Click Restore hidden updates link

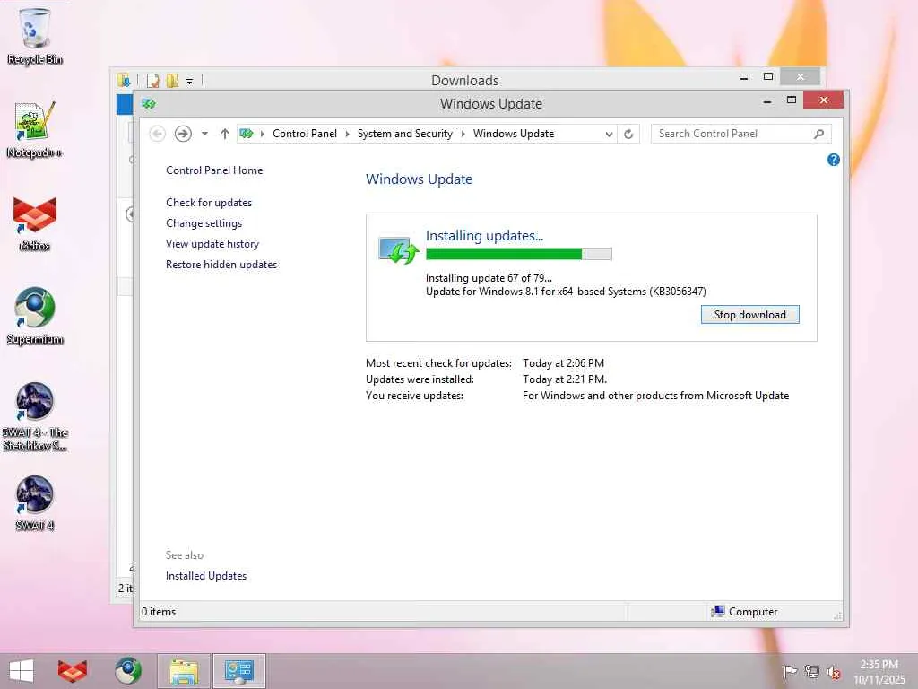pos(221,265)
